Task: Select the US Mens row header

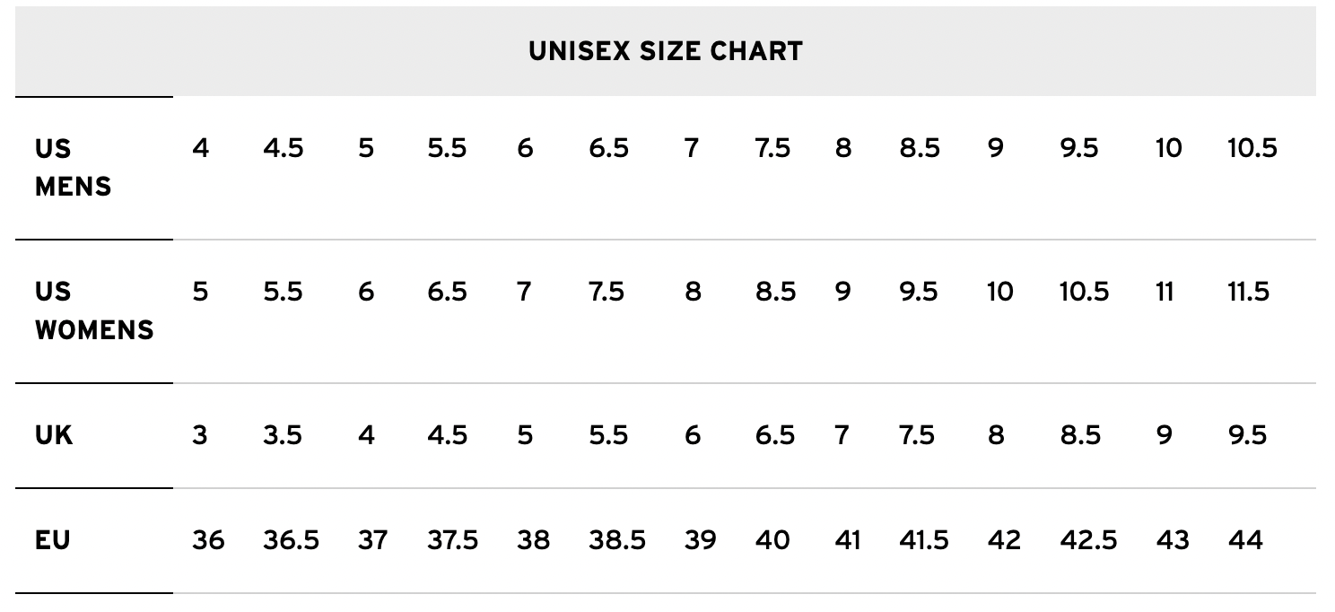Action: (x=74, y=167)
